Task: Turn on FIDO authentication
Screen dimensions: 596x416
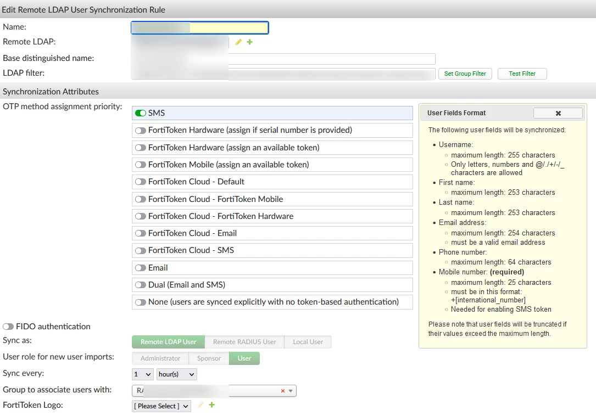Action: click(8, 327)
